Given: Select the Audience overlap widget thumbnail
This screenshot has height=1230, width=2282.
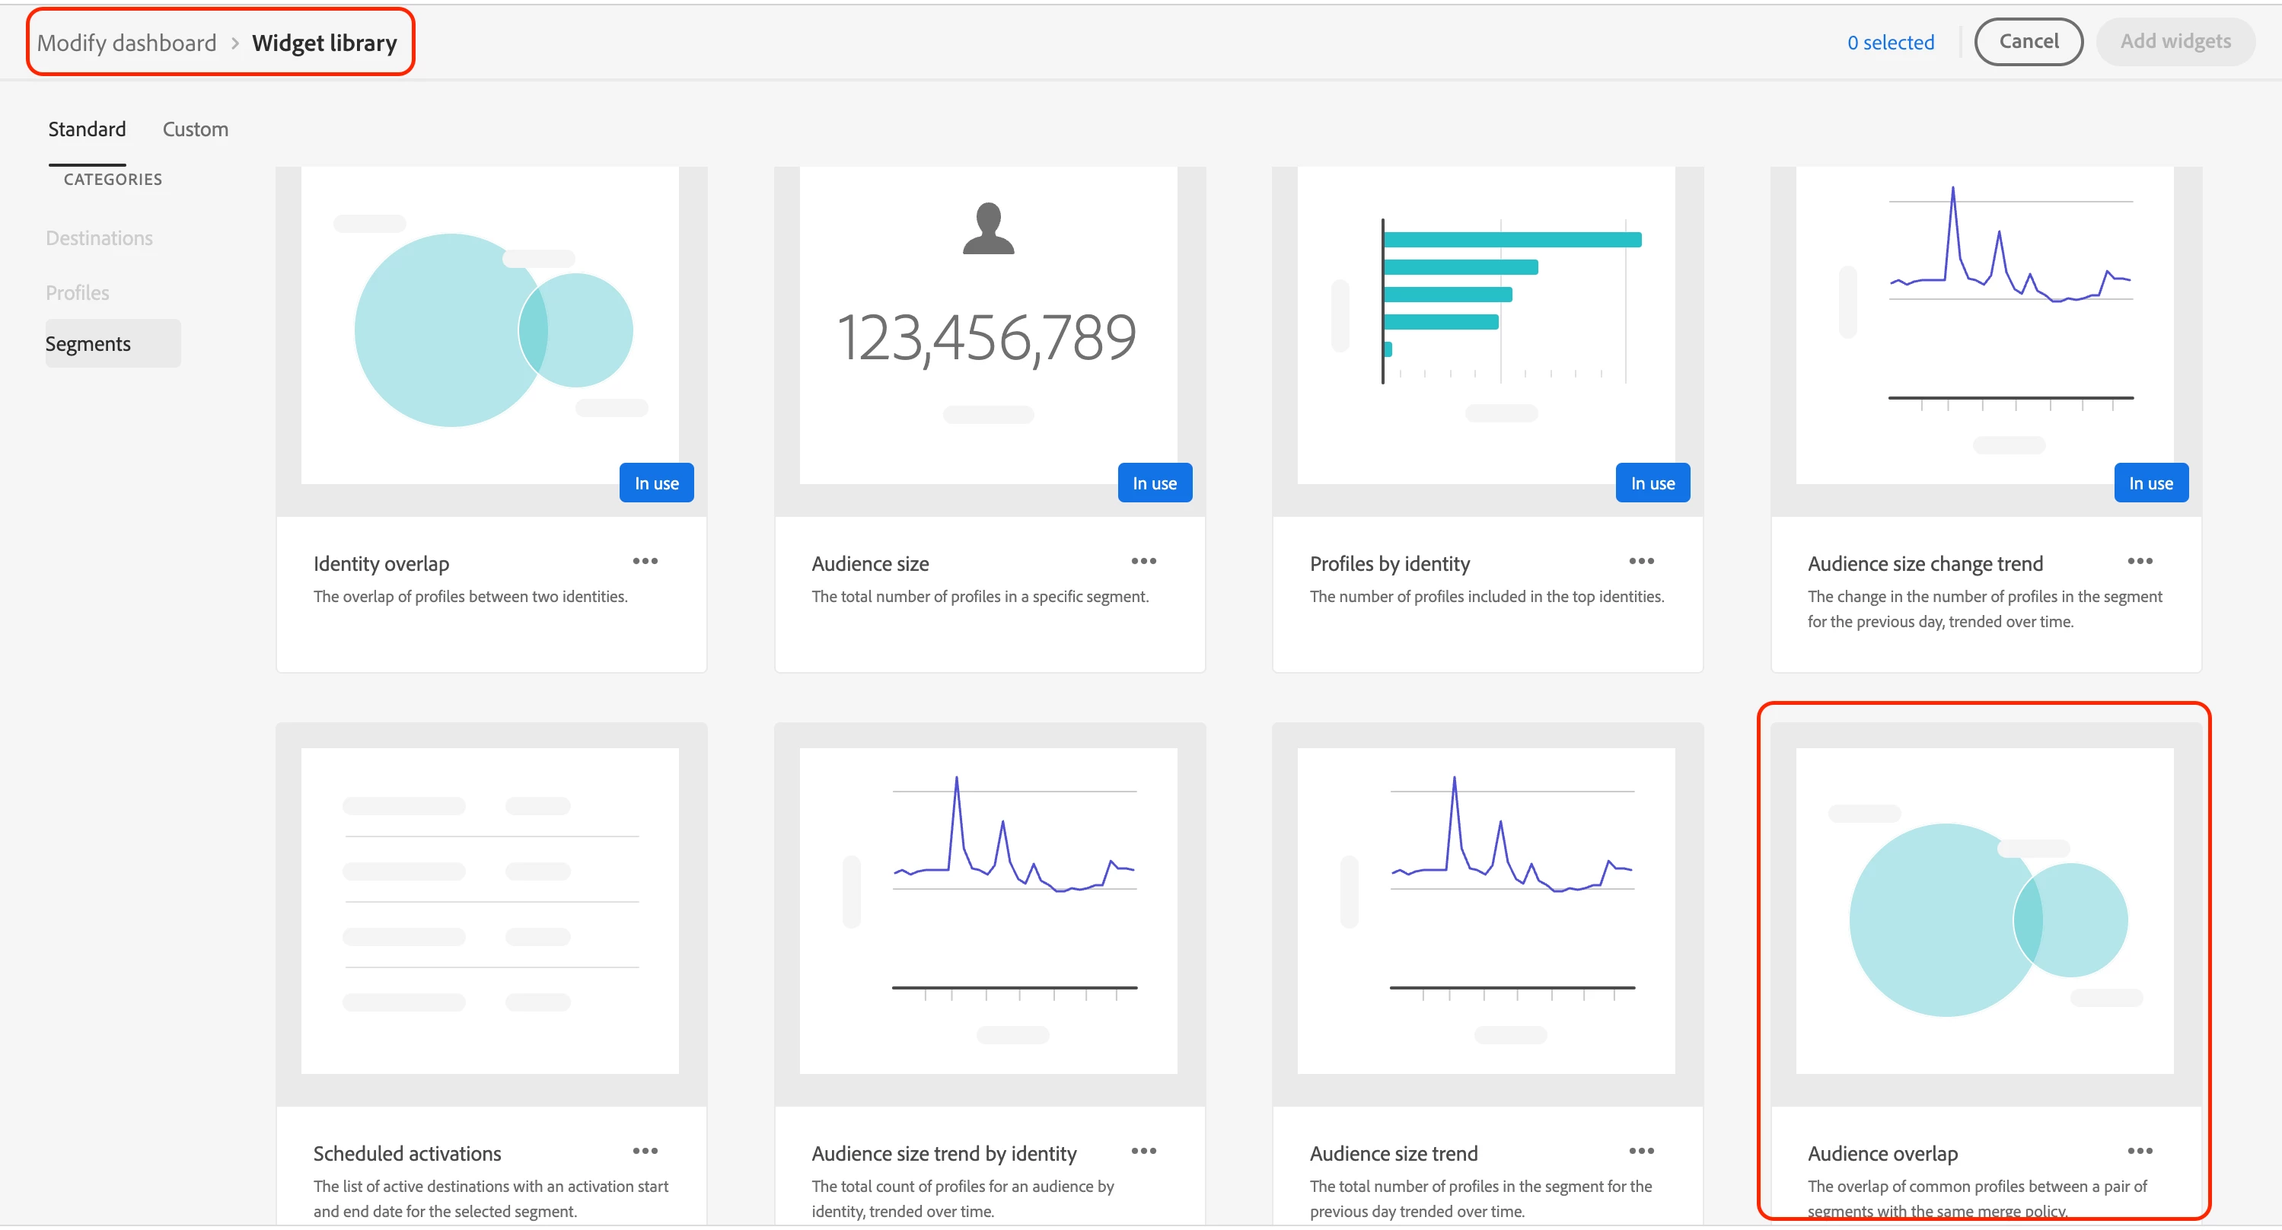Looking at the screenshot, I should coord(1984,910).
